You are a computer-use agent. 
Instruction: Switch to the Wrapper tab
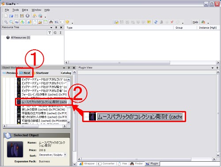coord(88,163)
